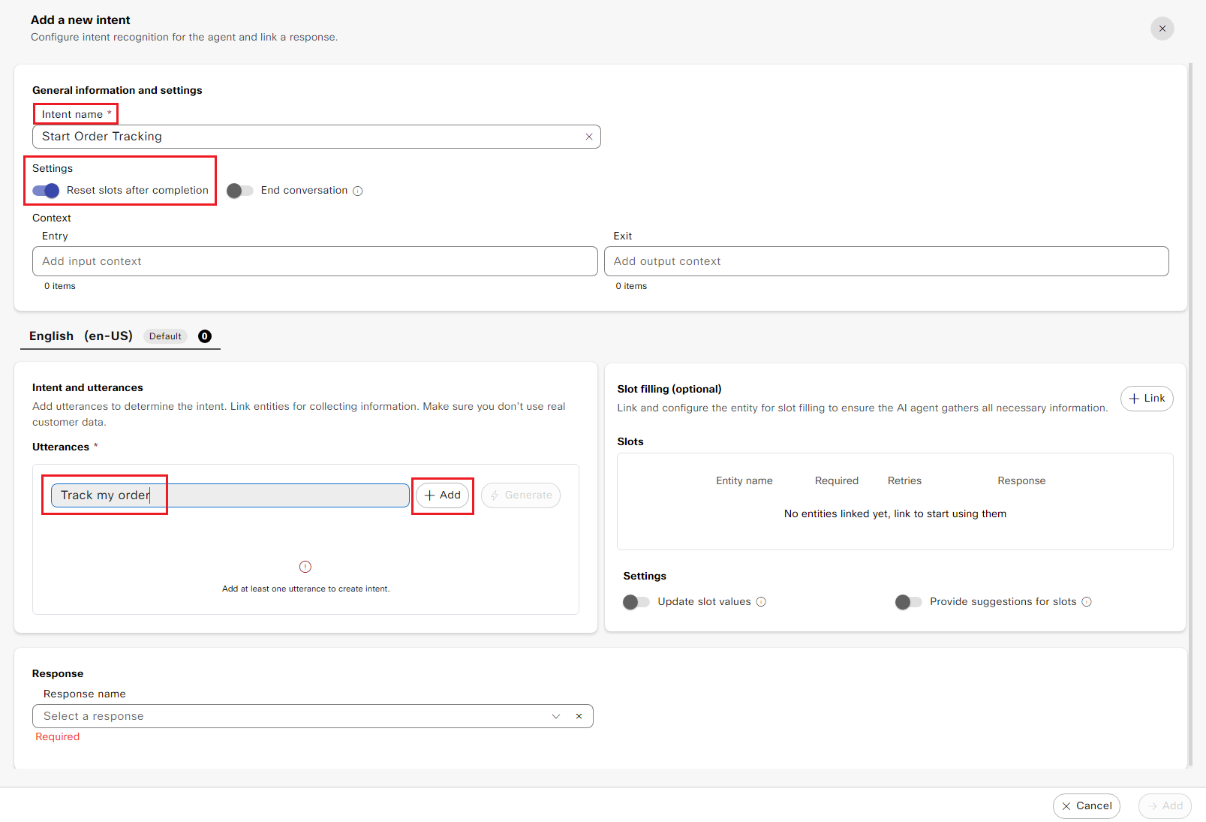Close the Add a new intent dialog
The image size is (1206, 822).
[1162, 29]
